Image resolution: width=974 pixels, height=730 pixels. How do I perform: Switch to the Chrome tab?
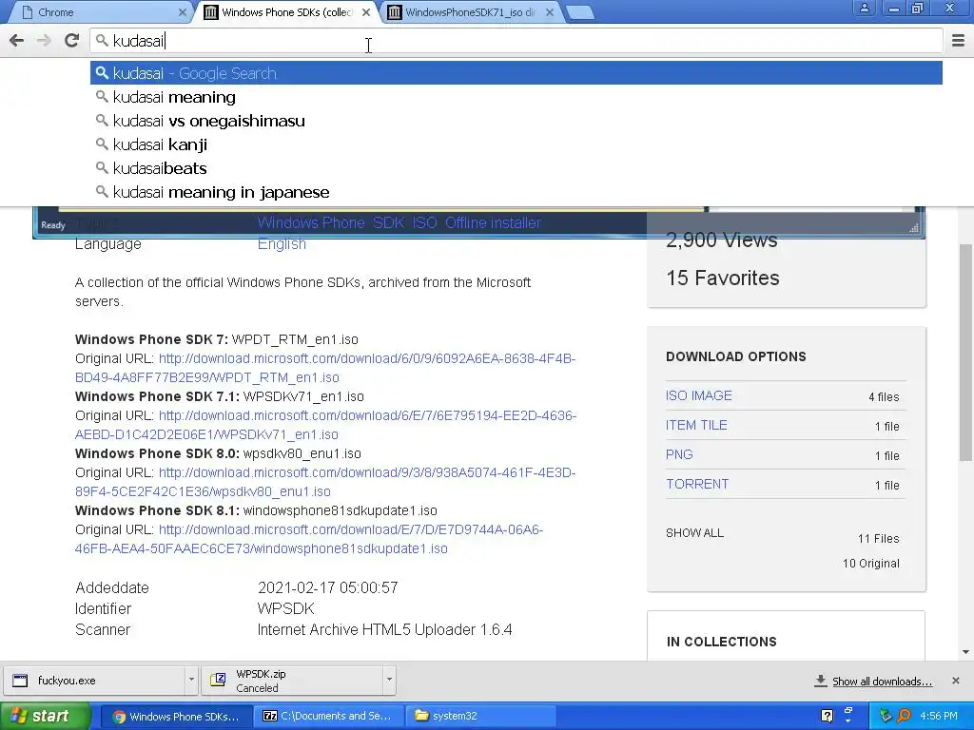(99, 12)
